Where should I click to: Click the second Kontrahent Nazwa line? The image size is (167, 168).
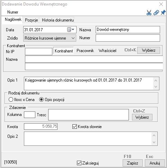point(94,67)
